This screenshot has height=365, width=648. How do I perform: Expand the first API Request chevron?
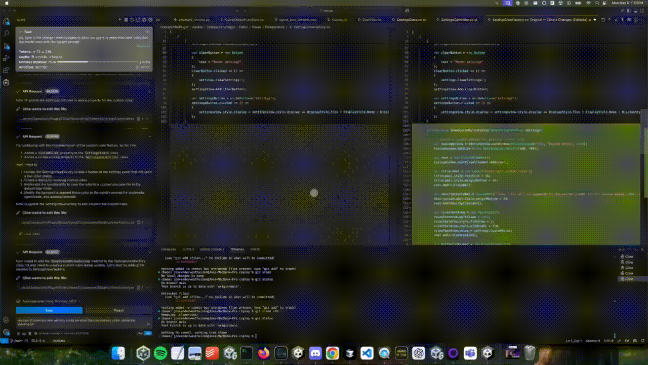[149, 92]
